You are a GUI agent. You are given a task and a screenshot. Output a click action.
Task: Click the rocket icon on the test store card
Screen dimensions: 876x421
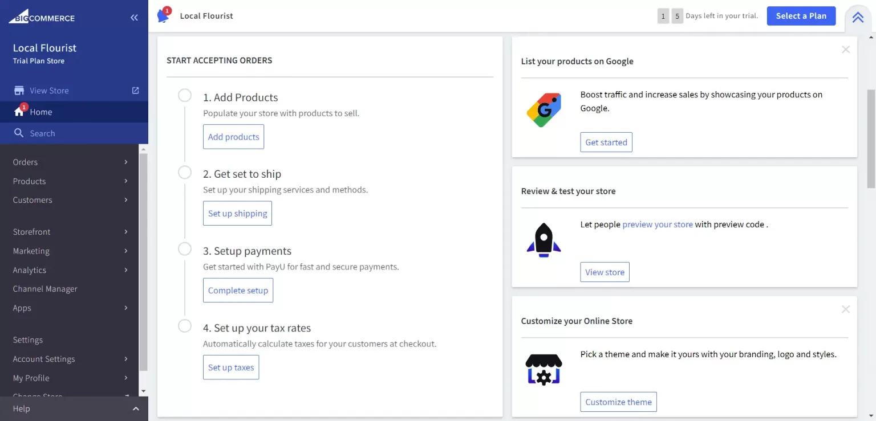click(x=542, y=239)
